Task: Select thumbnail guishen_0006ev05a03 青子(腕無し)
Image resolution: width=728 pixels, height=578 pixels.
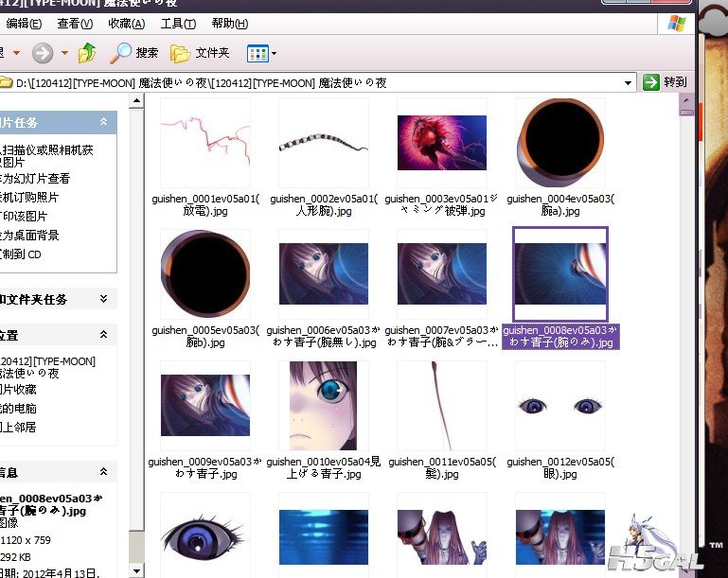Action: tap(324, 274)
